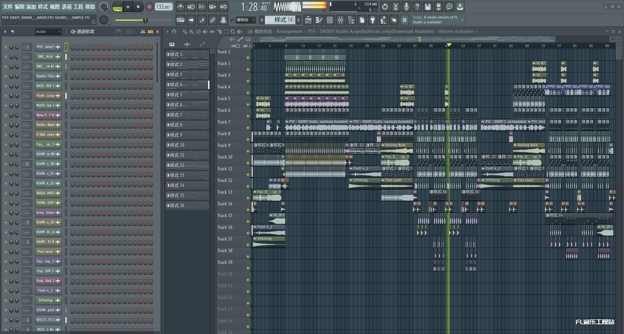Mute Track 10 using its green LED

coord(248,163)
